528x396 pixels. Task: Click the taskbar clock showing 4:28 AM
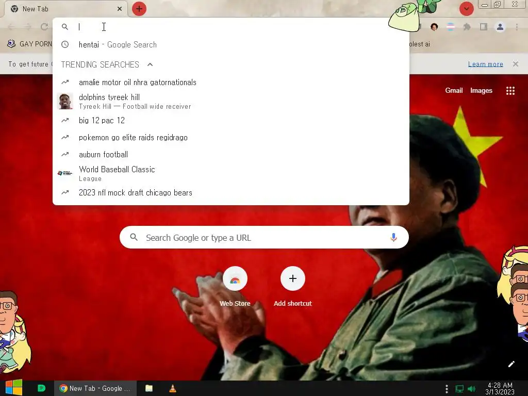pyautogui.click(x=500, y=388)
